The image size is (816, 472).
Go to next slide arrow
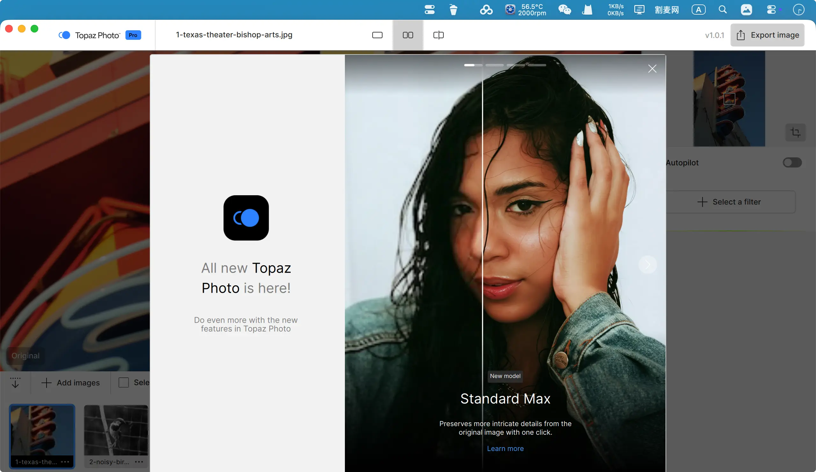pos(648,265)
